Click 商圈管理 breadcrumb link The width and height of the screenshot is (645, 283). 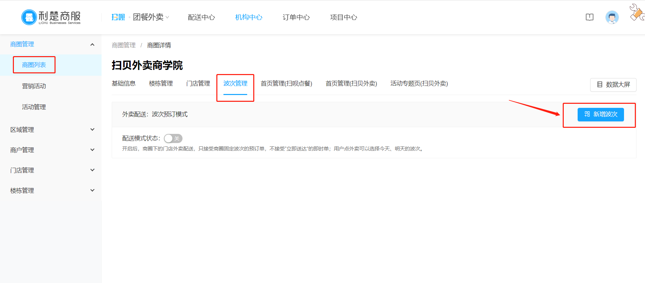pos(124,45)
